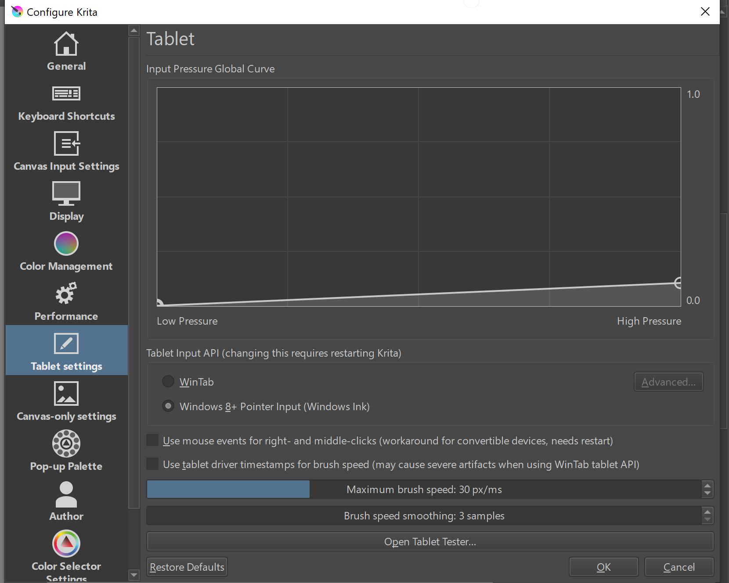The image size is (729, 583).
Task: Open the Author settings page
Action: [66, 500]
